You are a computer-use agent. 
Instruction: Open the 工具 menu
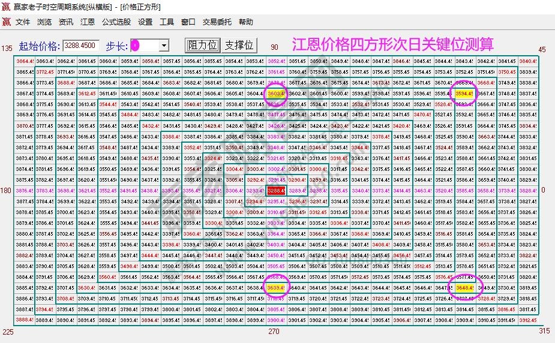[x=167, y=22]
